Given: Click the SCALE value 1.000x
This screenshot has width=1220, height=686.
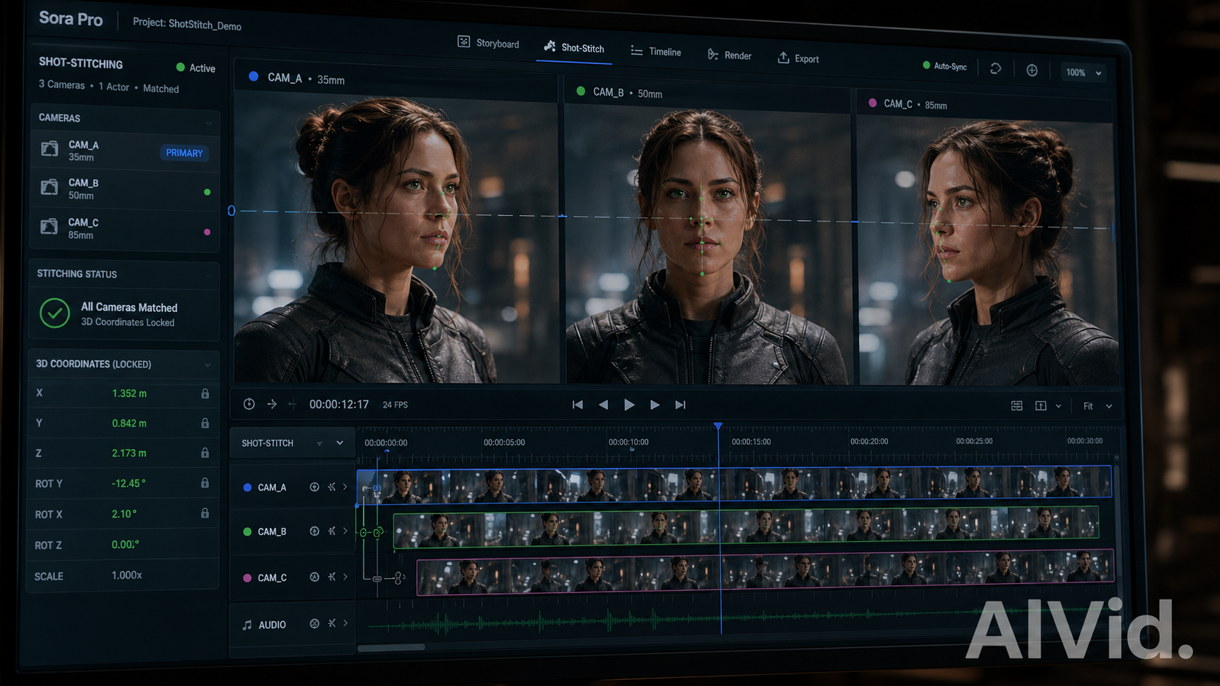Looking at the screenshot, I should pyautogui.click(x=126, y=575).
